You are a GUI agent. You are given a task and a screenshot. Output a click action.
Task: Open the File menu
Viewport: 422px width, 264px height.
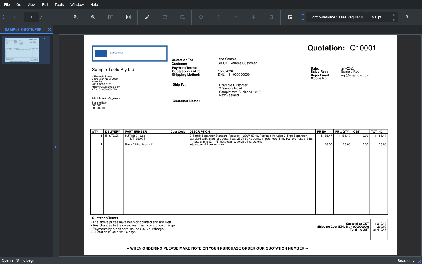(7, 4)
